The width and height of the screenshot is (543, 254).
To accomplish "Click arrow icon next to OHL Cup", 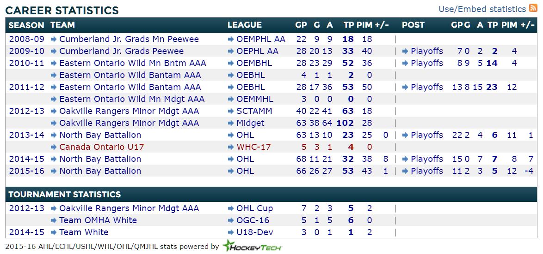I will pyautogui.click(x=231, y=208).
